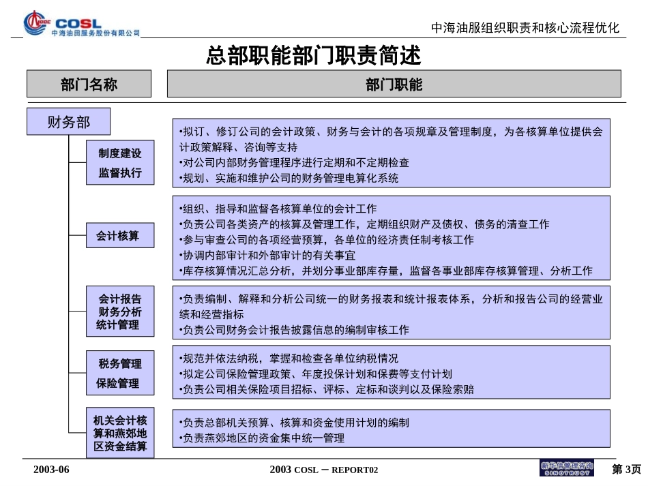Select the 会计核算 box
Screen dimensions: 648x486
tap(120, 235)
